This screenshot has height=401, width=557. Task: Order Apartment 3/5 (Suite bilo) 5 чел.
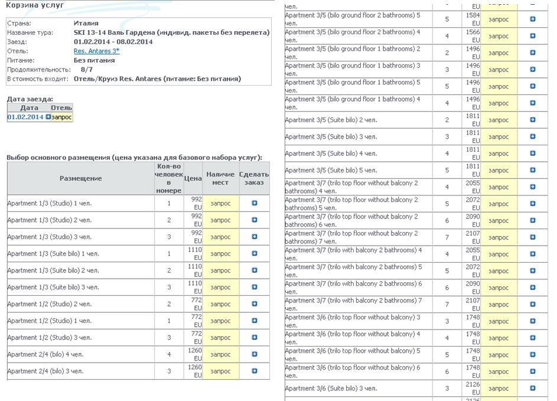click(533, 170)
